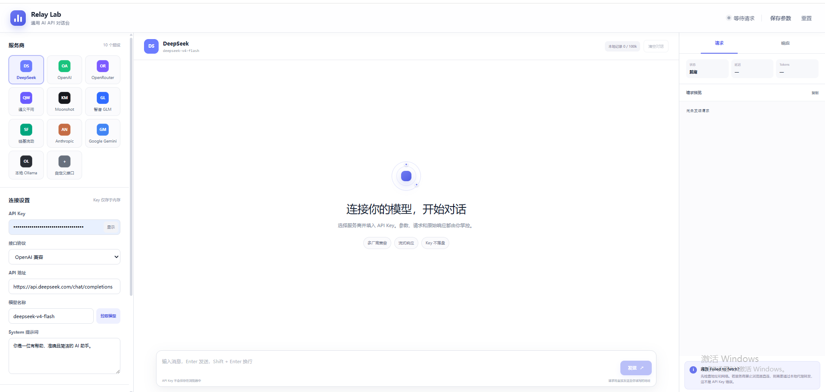Add a 自定义接口 custom provider

64,165
